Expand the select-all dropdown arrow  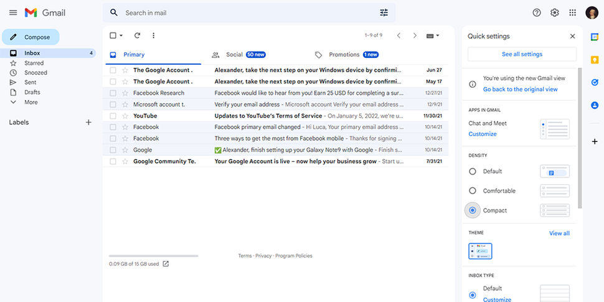click(x=121, y=35)
